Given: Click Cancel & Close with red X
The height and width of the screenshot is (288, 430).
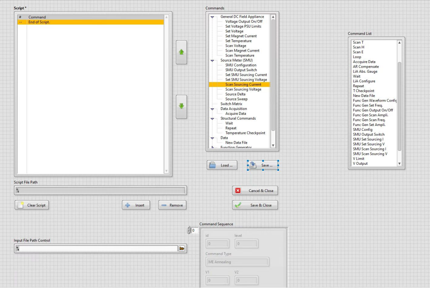Looking at the screenshot, I should tap(255, 190).
